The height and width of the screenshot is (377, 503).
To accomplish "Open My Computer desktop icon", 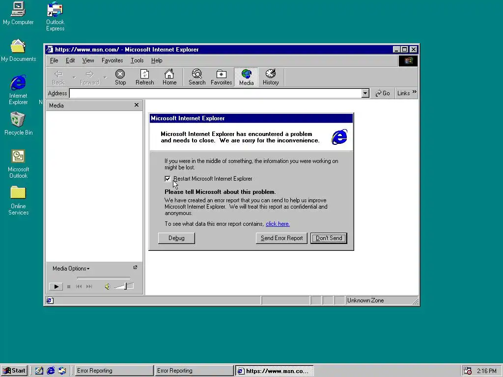I will coord(18,13).
